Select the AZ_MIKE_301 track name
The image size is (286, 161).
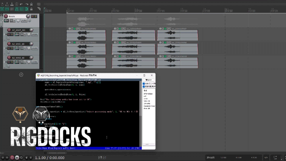tap(19, 30)
